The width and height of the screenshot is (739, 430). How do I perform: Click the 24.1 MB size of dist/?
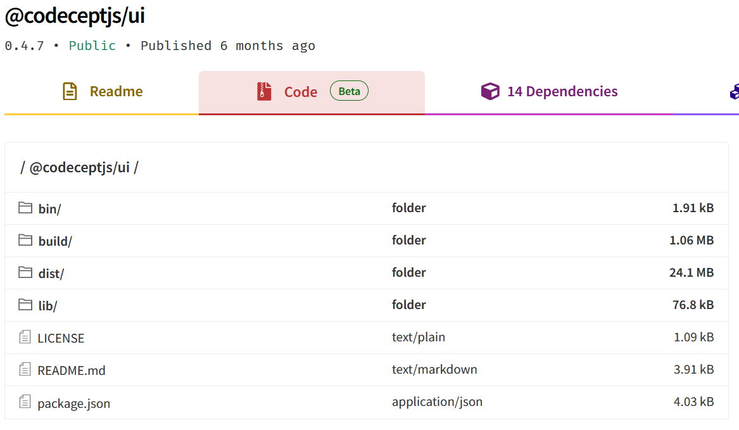pos(692,272)
